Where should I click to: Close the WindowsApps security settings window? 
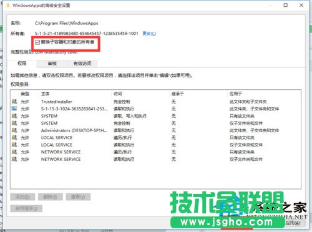click(301, 5)
